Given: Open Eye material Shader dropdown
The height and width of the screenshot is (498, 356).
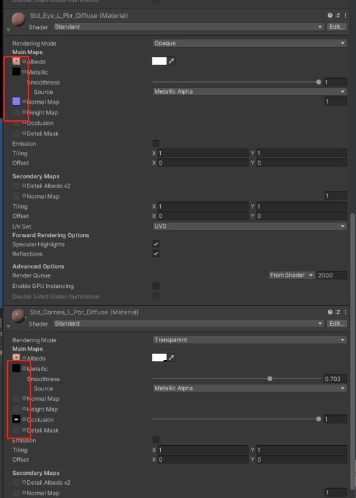Looking at the screenshot, I should 189,27.
